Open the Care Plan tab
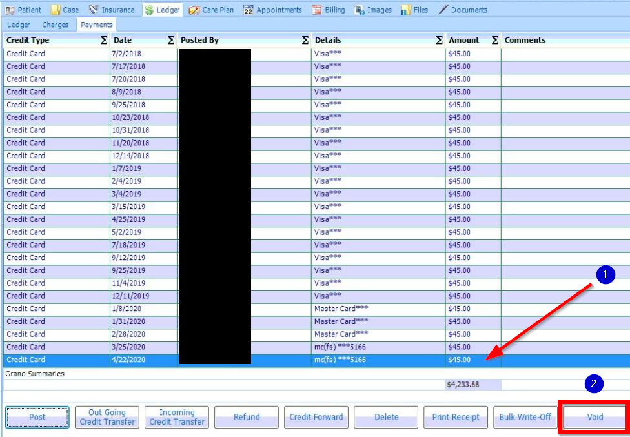Screen dimensions: 630x437 211,10
